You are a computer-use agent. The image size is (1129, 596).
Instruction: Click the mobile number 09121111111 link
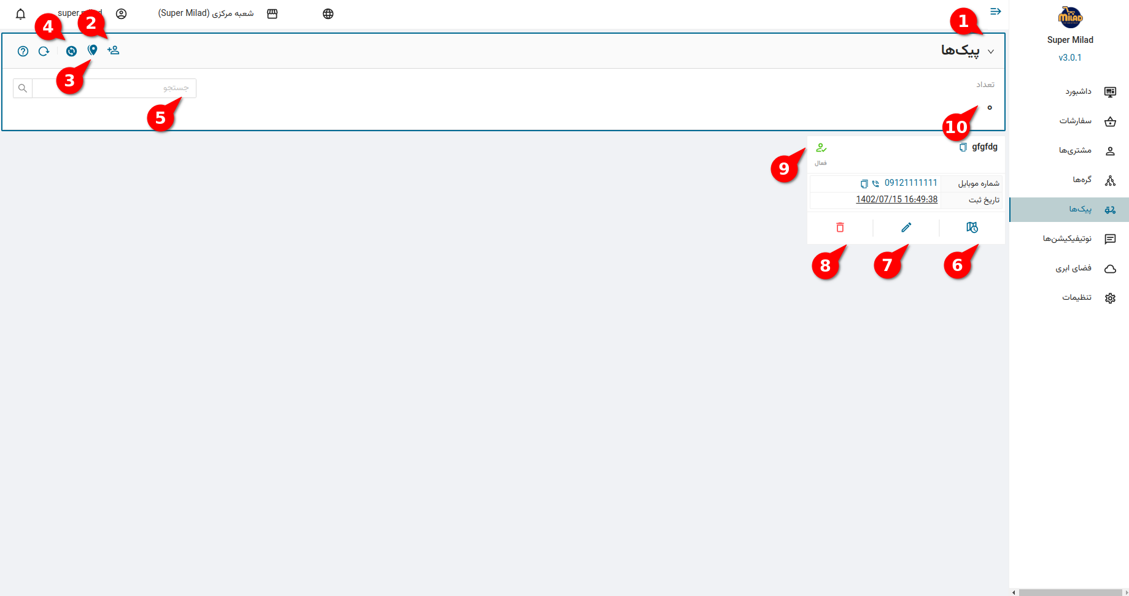pyautogui.click(x=911, y=183)
